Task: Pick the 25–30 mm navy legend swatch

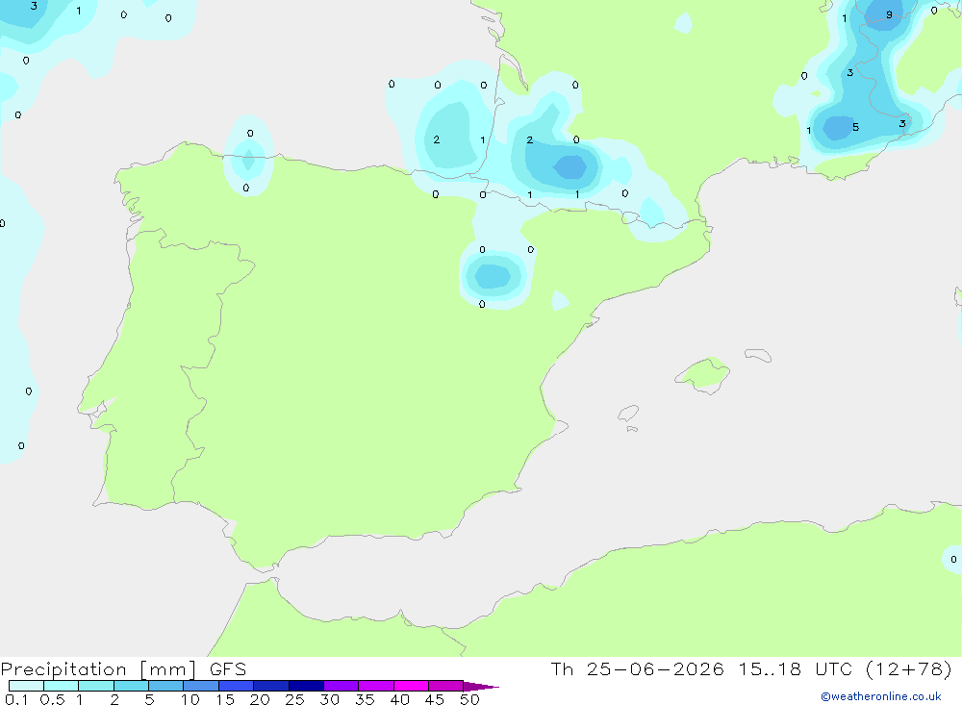Action: click(306, 686)
